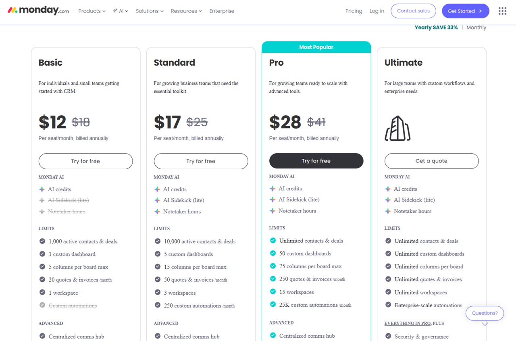Viewport: 516px width, 341px height.
Task: Click the AI sparkle icon in the navigation
Action: [115, 11]
